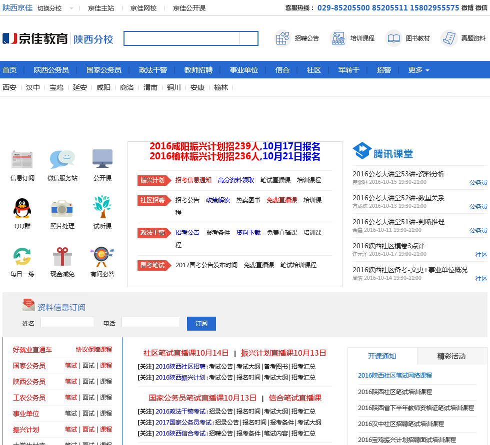Viewport: 490px width, 445px height.
Task: Click the 现金减免 gift box icon
Action: click(x=62, y=256)
